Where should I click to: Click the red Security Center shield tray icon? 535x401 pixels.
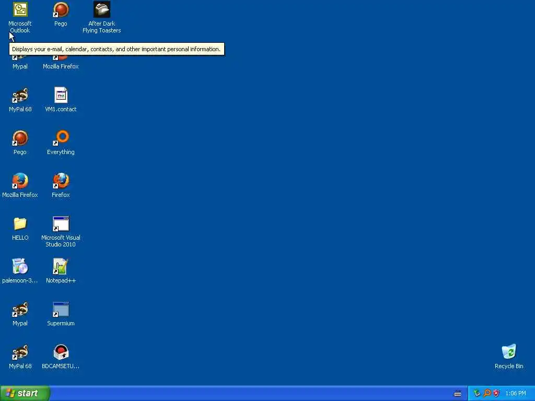[496, 394]
